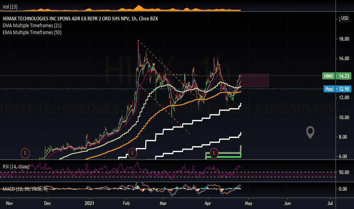Screen dimensions: 354x209
Task: Select the Vol (15) indicator legend
Action: (x=10, y=7)
